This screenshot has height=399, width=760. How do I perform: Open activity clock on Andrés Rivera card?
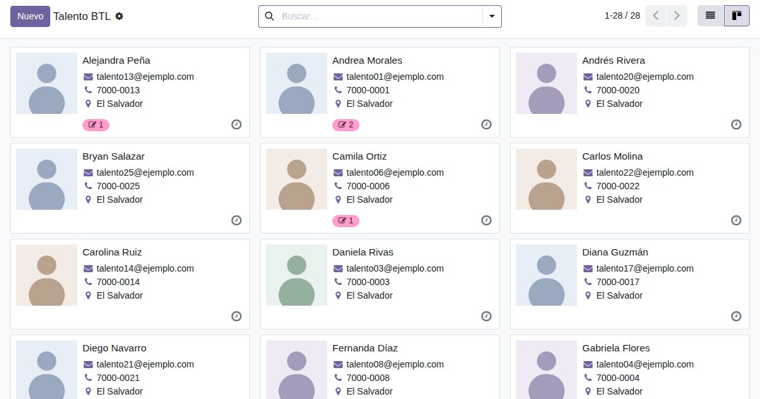click(x=736, y=124)
